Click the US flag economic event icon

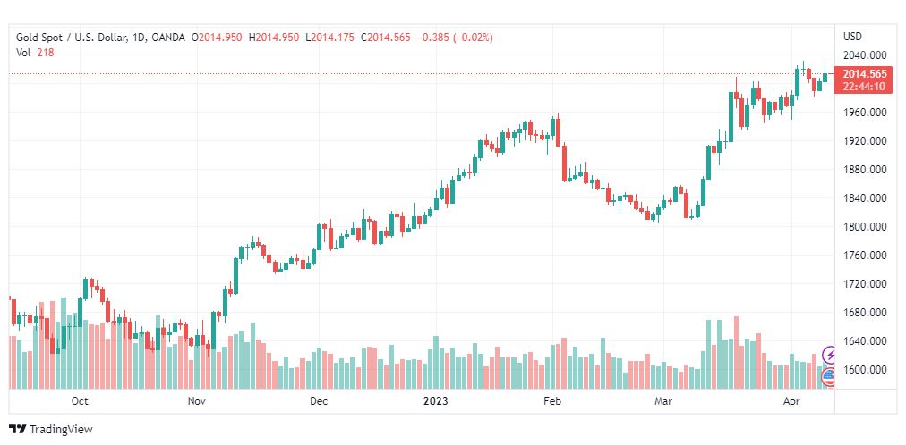pyautogui.click(x=829, y=376)
